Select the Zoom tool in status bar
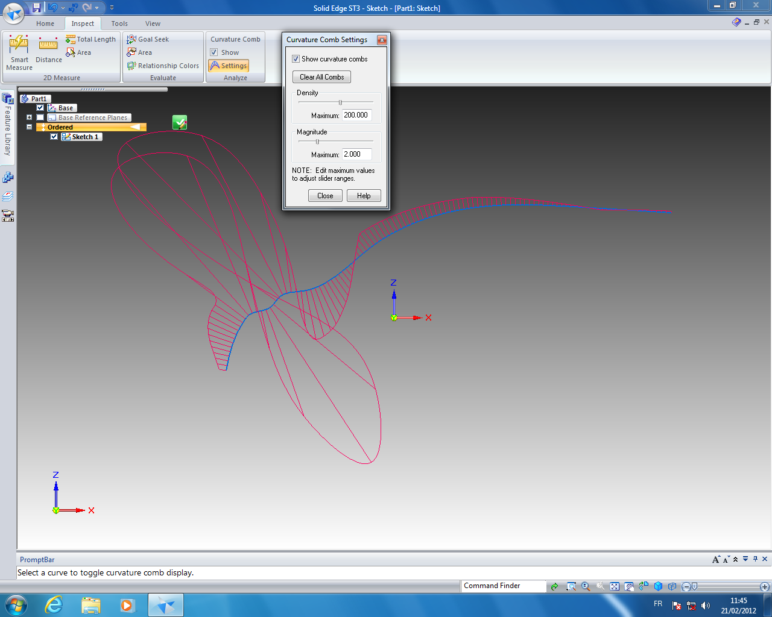772x617 pixels. [586, 586]
